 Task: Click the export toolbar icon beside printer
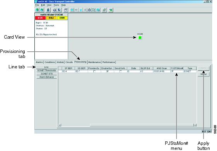(x=59, y=10)
